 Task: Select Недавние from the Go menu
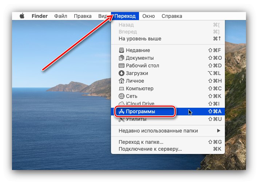pos(168,50)
